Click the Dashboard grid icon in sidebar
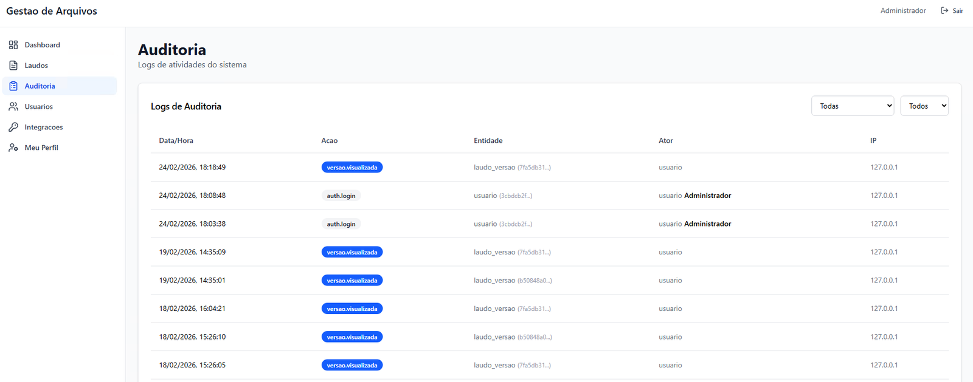The image size is (973, 382). click(13, 45)
